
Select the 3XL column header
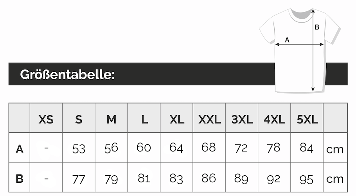coord(242,119)
